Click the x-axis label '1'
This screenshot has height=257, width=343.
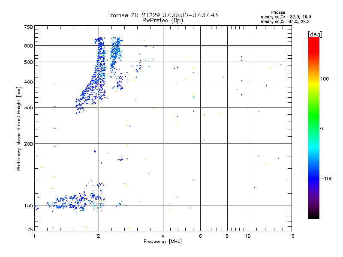tap(34, 236)
